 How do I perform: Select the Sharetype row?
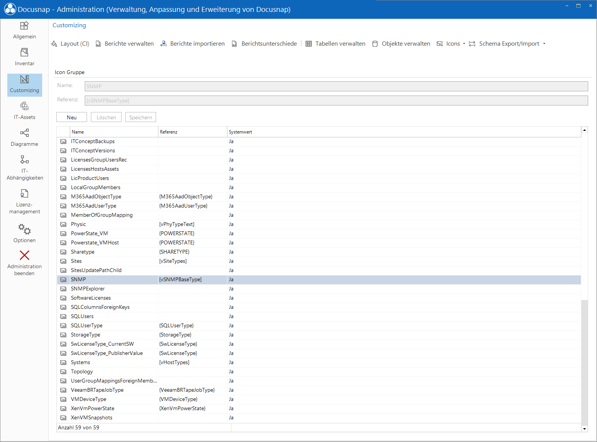tap(319, 252)
